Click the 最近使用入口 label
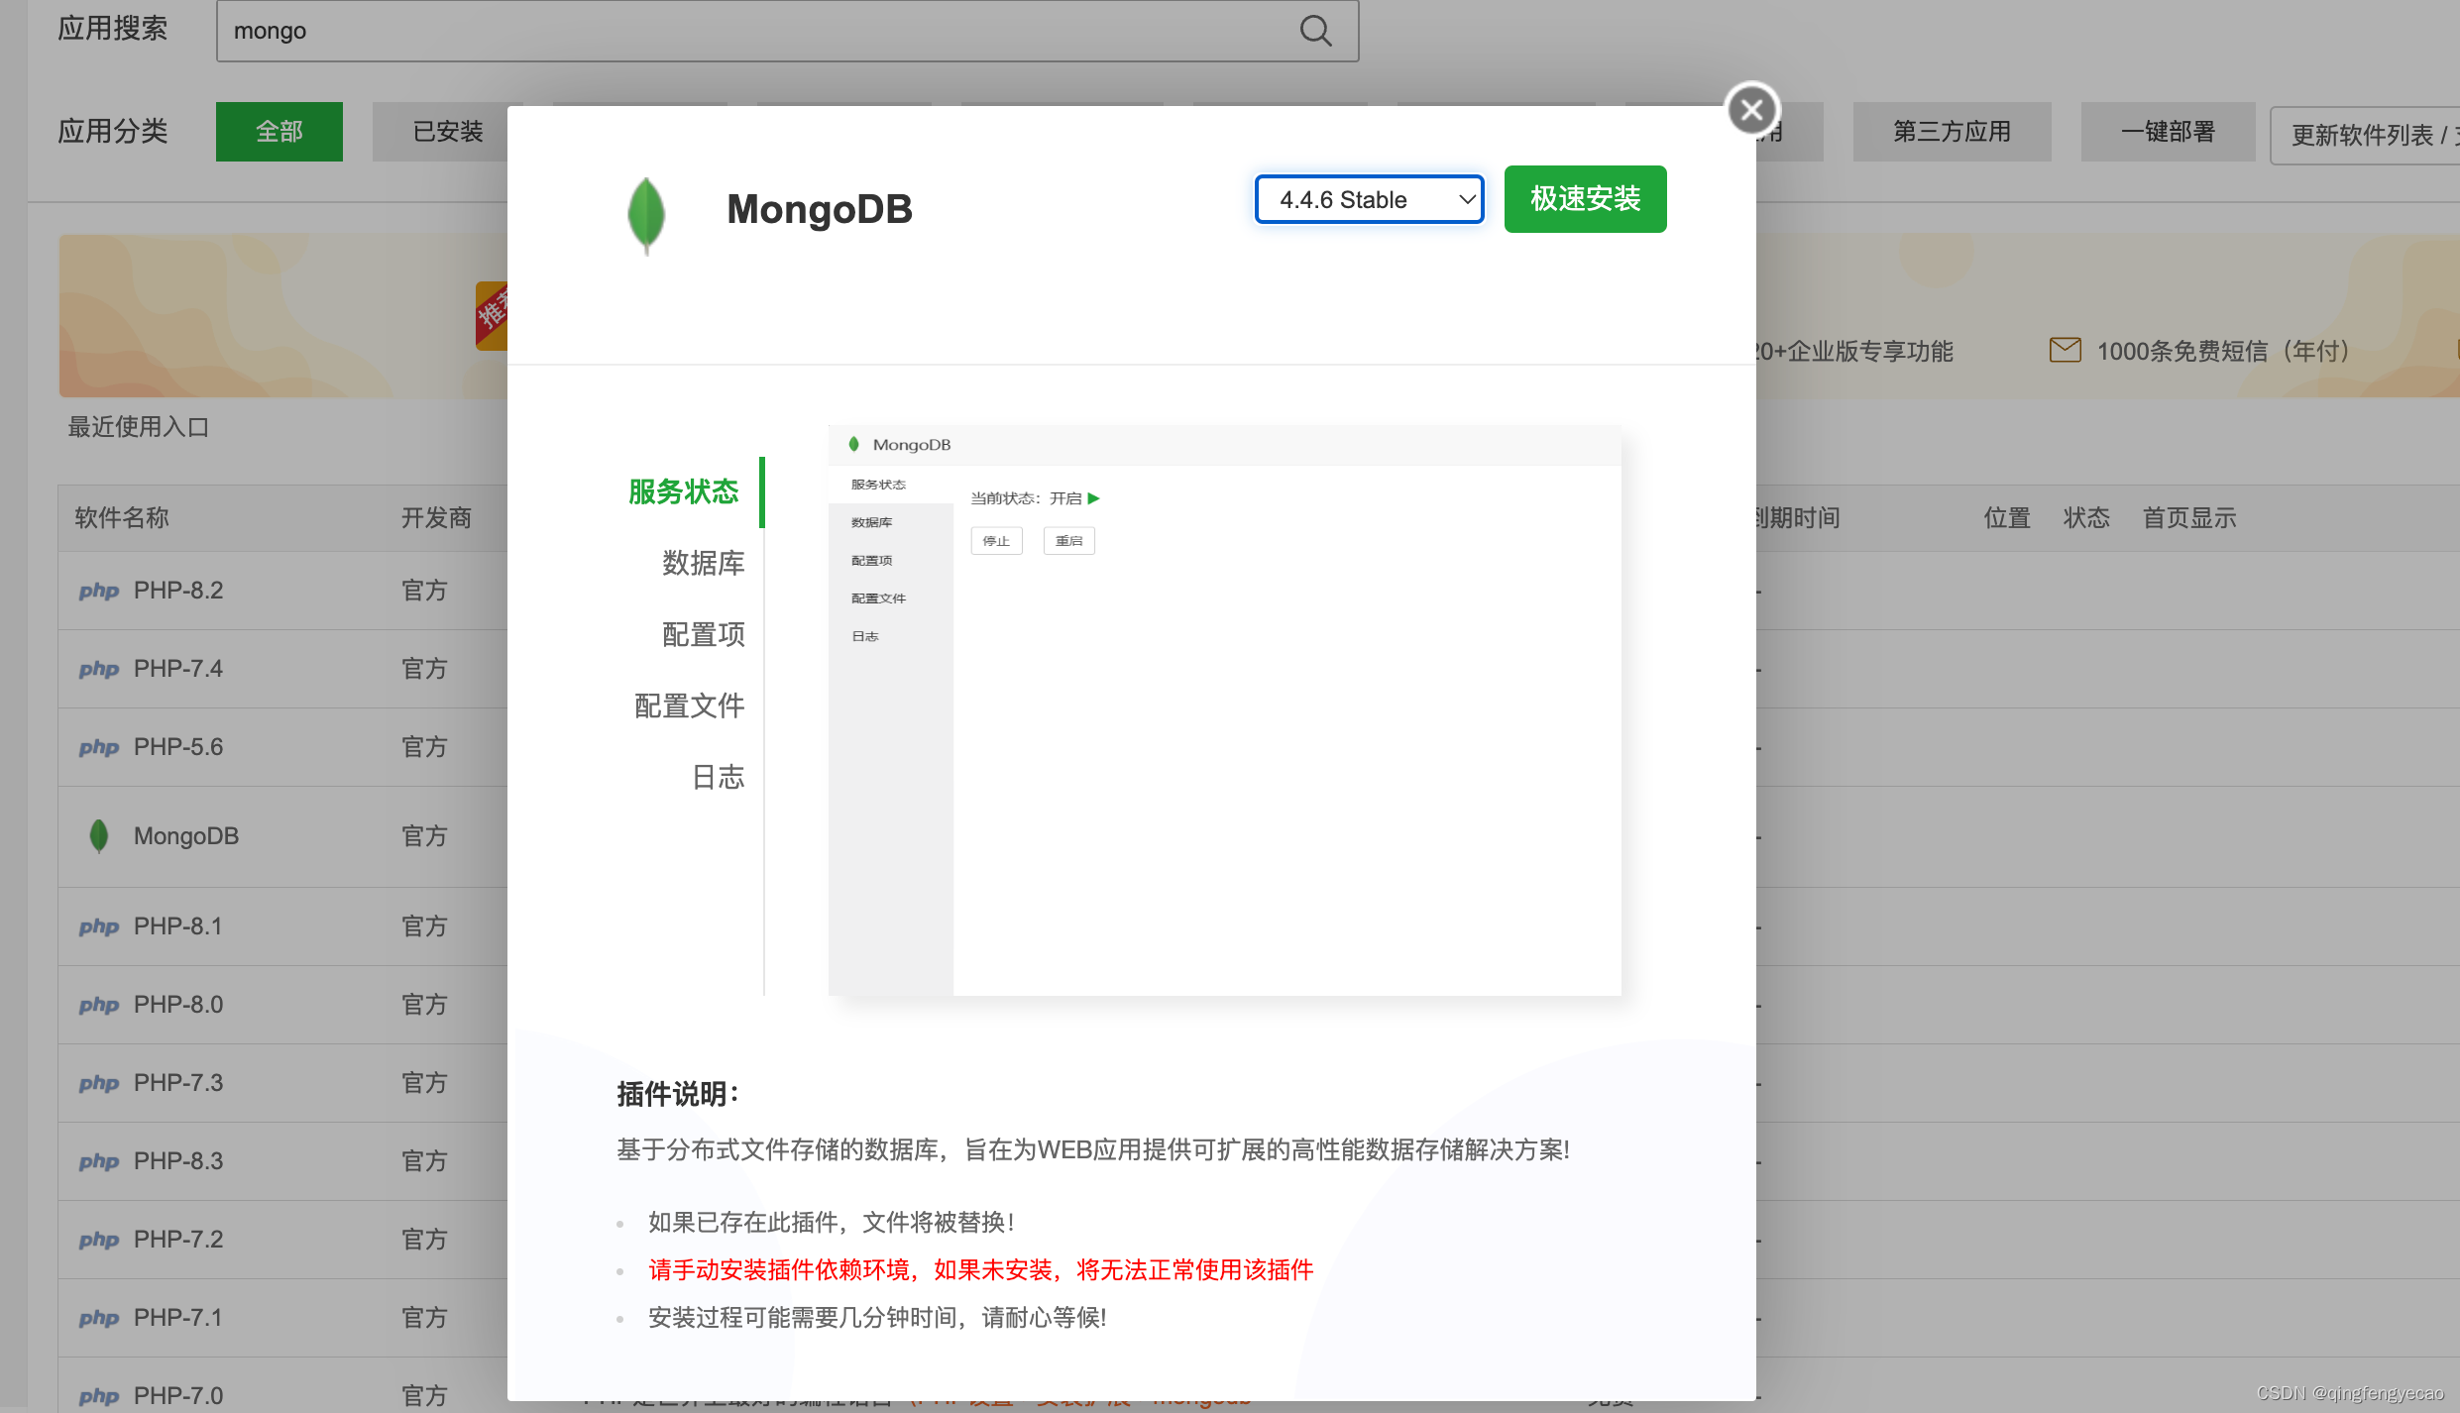Screen dimensions: 2460x1413 [139, 427]
